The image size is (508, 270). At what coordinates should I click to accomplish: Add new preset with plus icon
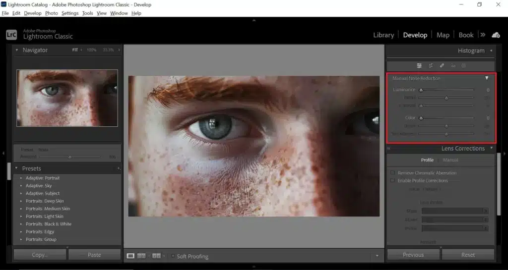(118, 168)
